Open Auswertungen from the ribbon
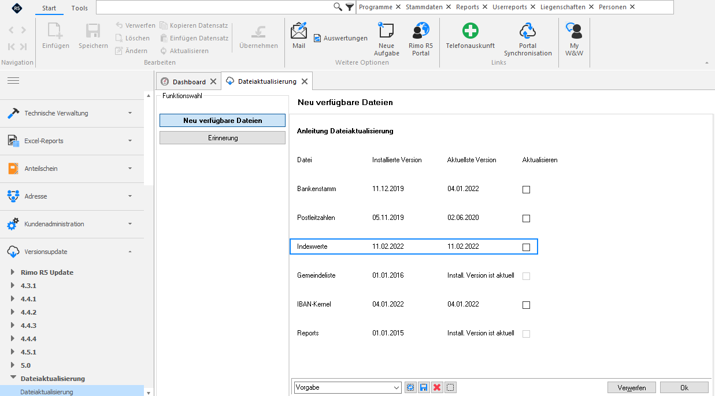 tap(340, 38)
